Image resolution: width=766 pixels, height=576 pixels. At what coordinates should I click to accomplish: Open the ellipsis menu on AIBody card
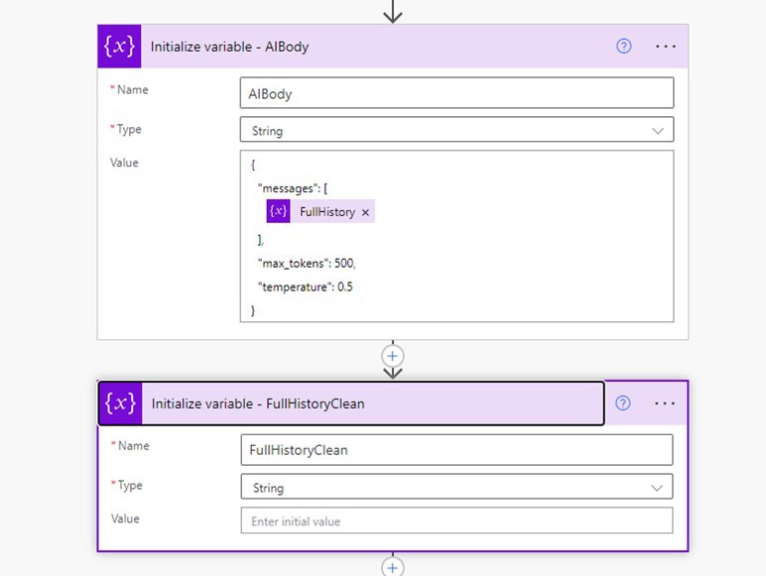[x=665, y=46]
